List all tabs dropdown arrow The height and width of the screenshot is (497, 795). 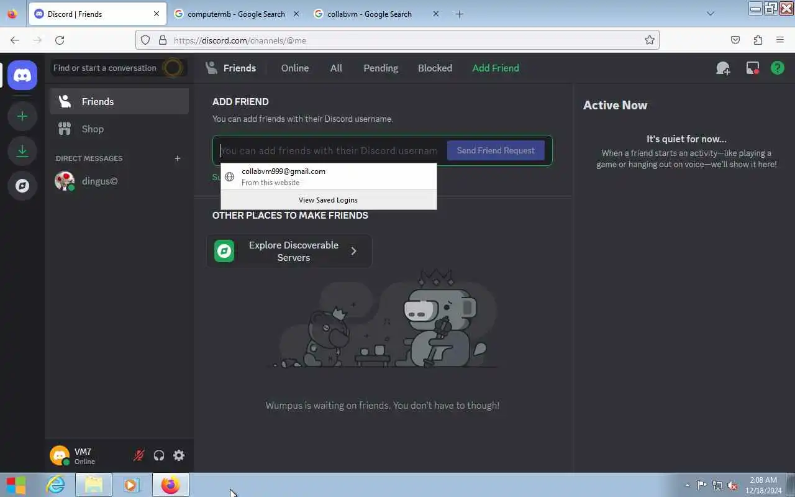pos(711,14)
